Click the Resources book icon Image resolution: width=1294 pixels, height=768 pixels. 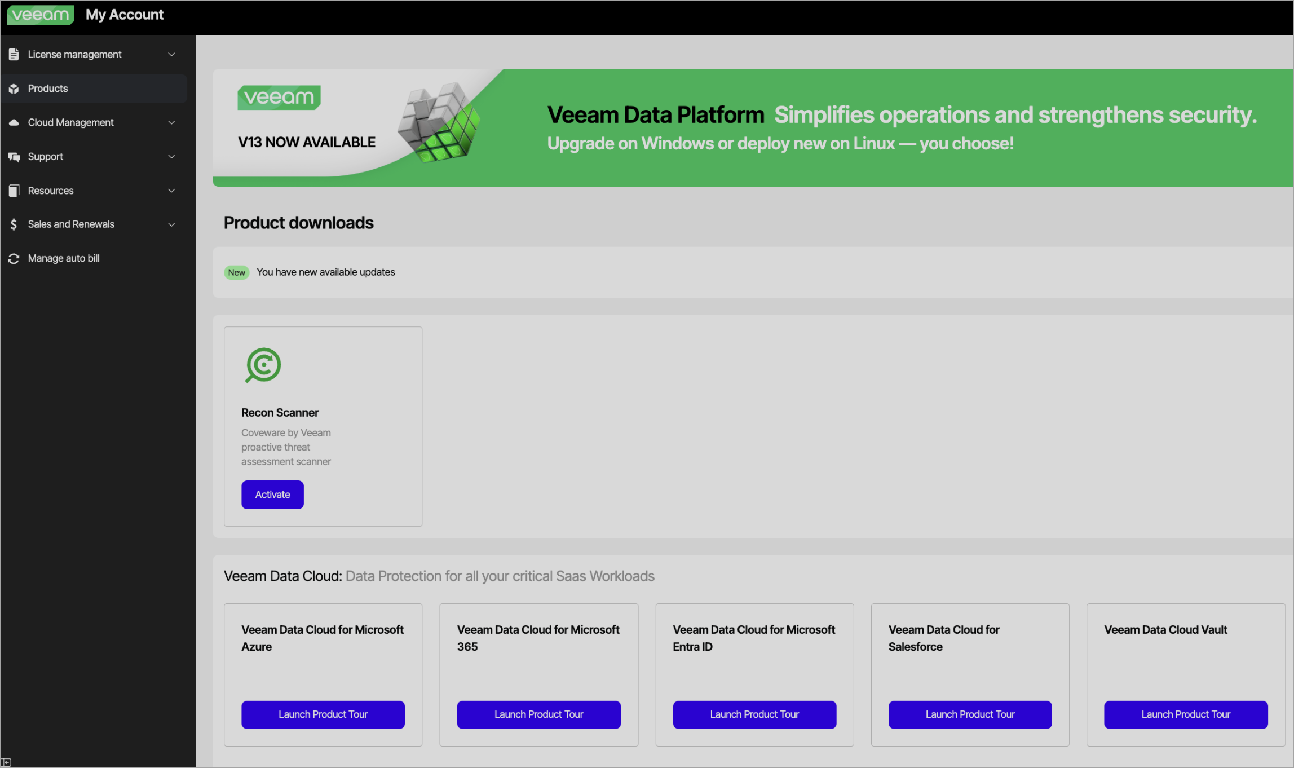[14, 191]
